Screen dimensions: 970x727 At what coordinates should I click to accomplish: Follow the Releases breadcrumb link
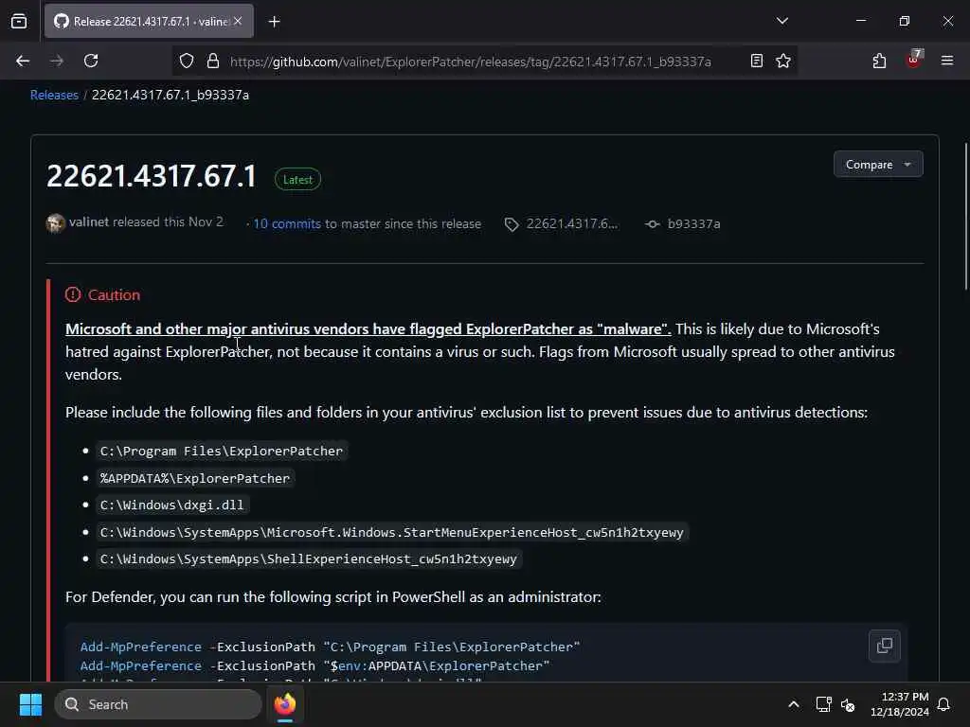[54, 95]
